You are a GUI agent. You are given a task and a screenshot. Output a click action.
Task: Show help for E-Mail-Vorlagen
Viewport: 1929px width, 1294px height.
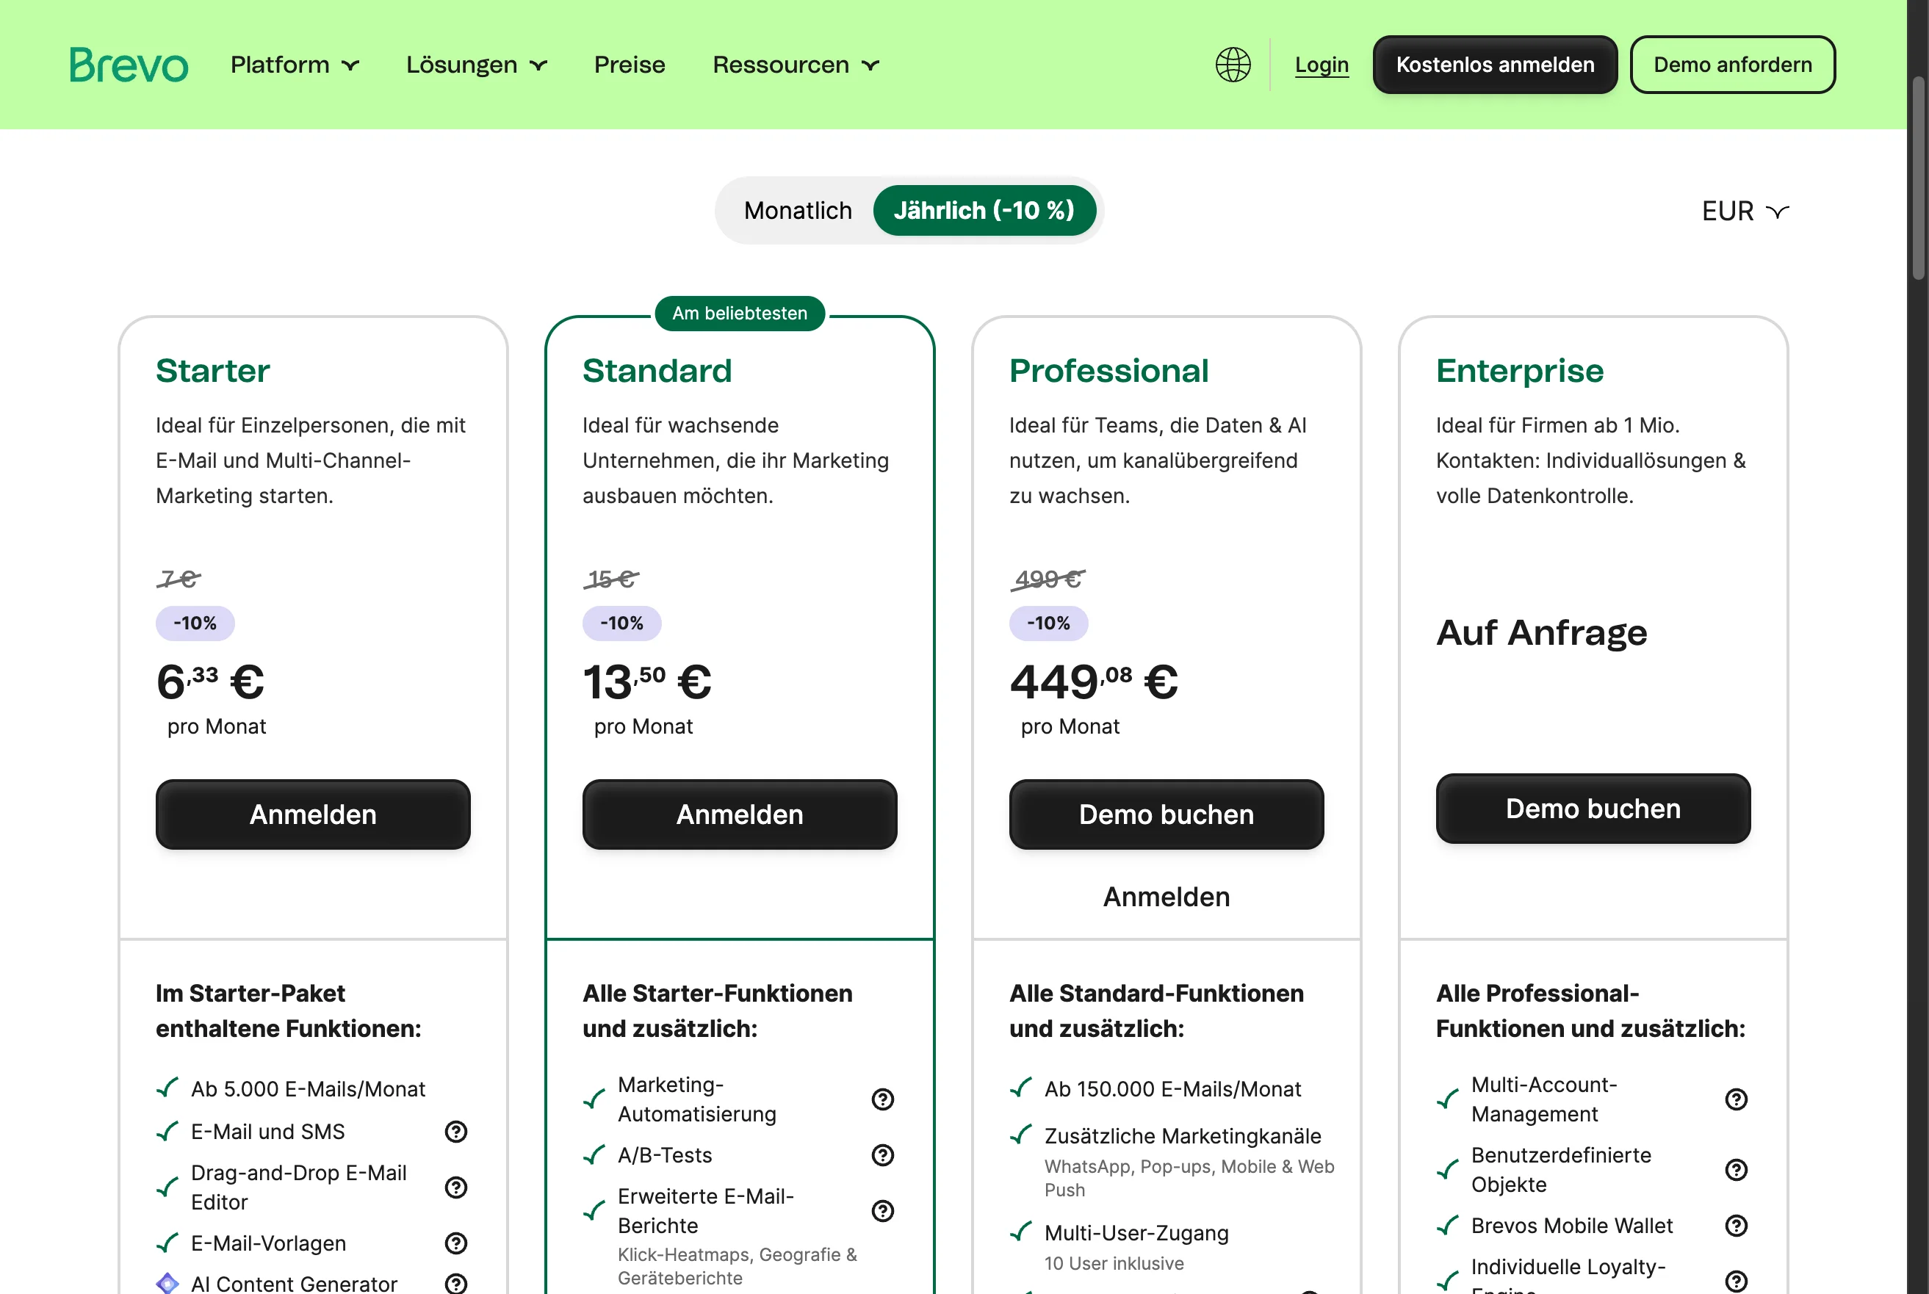455,1243
